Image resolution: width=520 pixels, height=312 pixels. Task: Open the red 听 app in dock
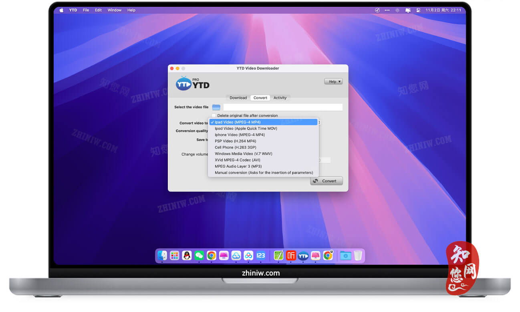tap(291, 256)
